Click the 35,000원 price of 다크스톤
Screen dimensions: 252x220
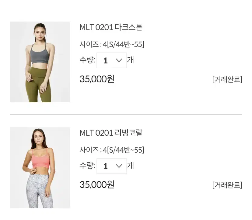tap(97, 79)
